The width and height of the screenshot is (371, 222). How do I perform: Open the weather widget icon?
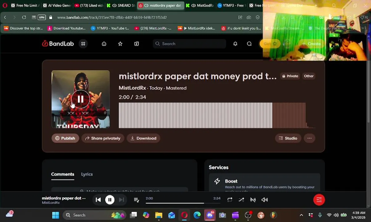(10, 215)
